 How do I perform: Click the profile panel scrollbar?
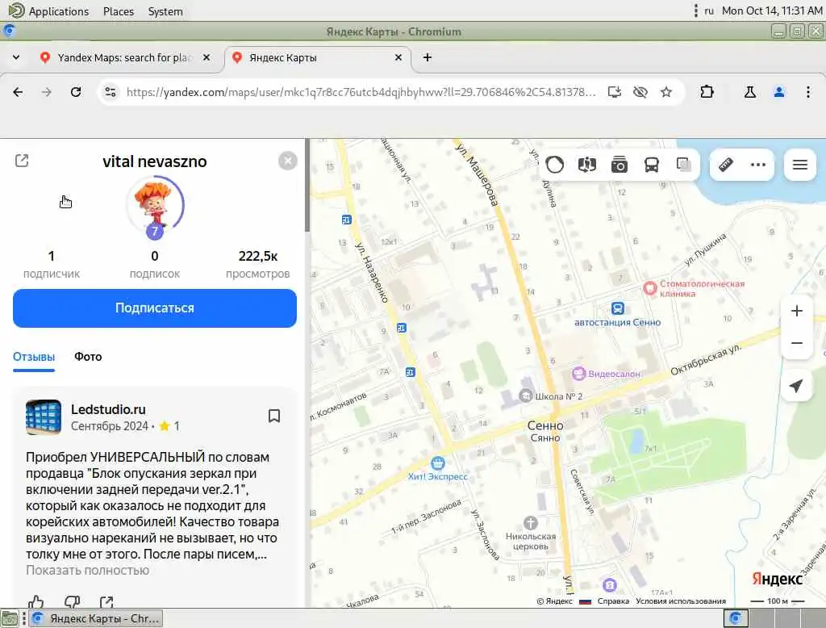click(x=307, y=186)
